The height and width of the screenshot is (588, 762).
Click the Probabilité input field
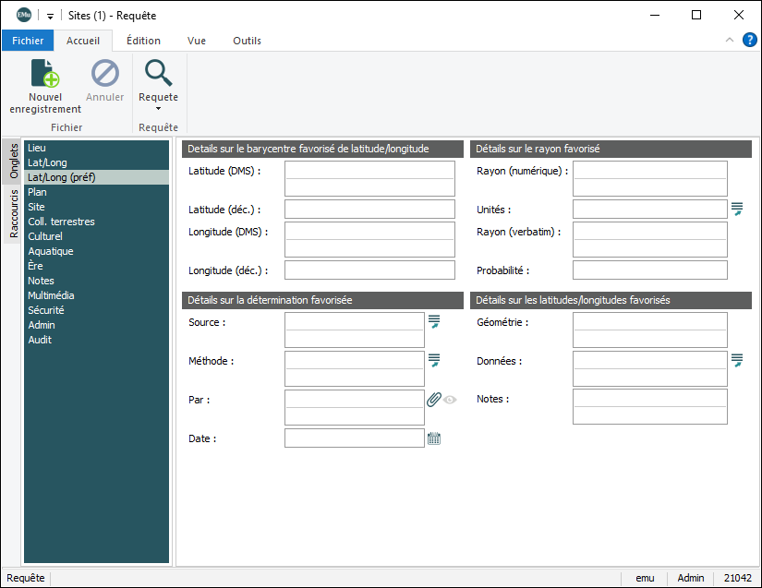coord(649,270)
